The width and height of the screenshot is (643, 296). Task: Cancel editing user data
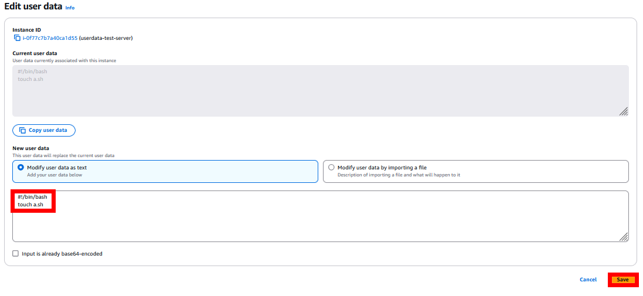[588, 280]
